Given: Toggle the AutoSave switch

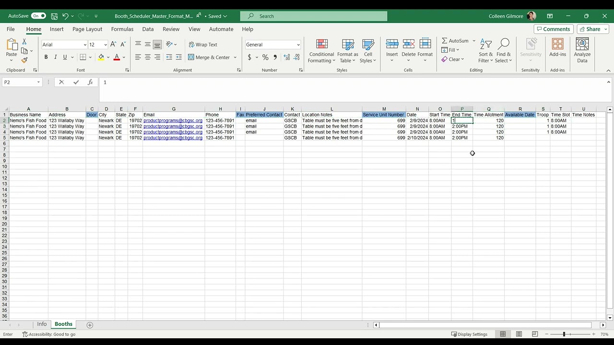Looking at the screenshot, I should [38, 16].
